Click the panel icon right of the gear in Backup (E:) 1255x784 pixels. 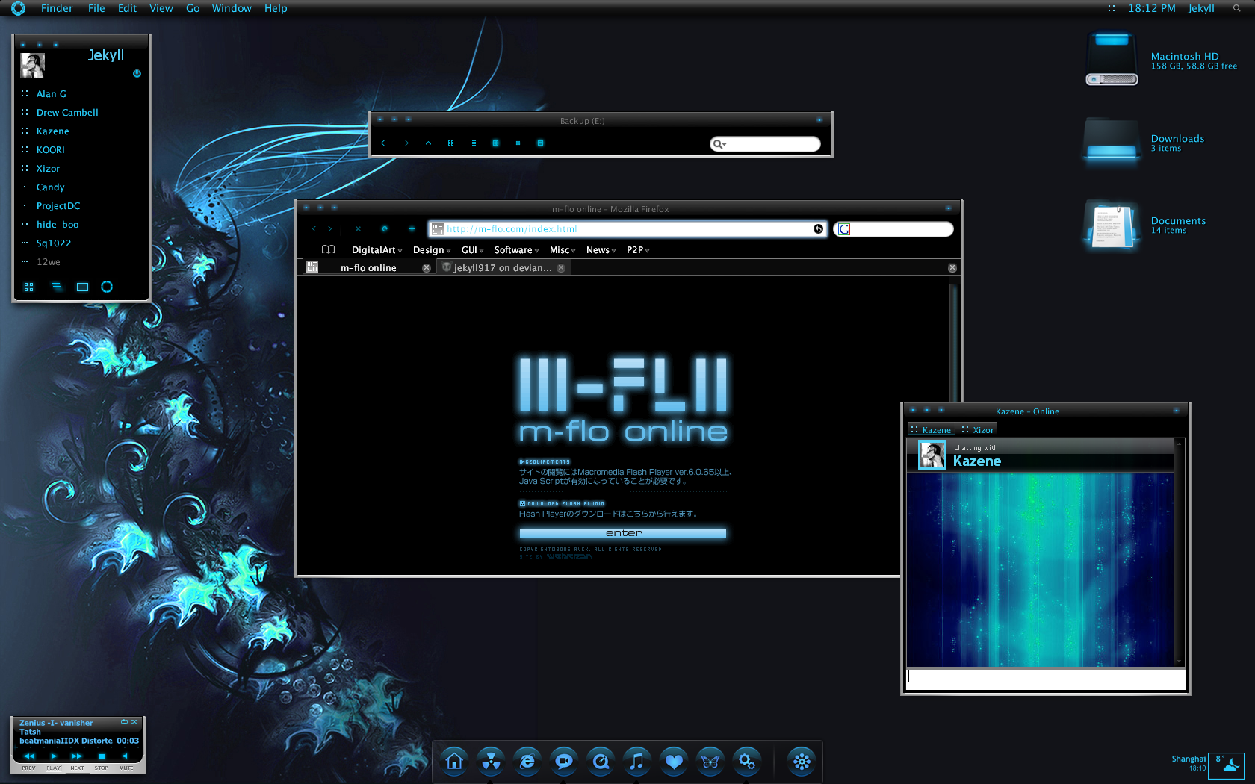pyautogui.click(x=540, y=143)
